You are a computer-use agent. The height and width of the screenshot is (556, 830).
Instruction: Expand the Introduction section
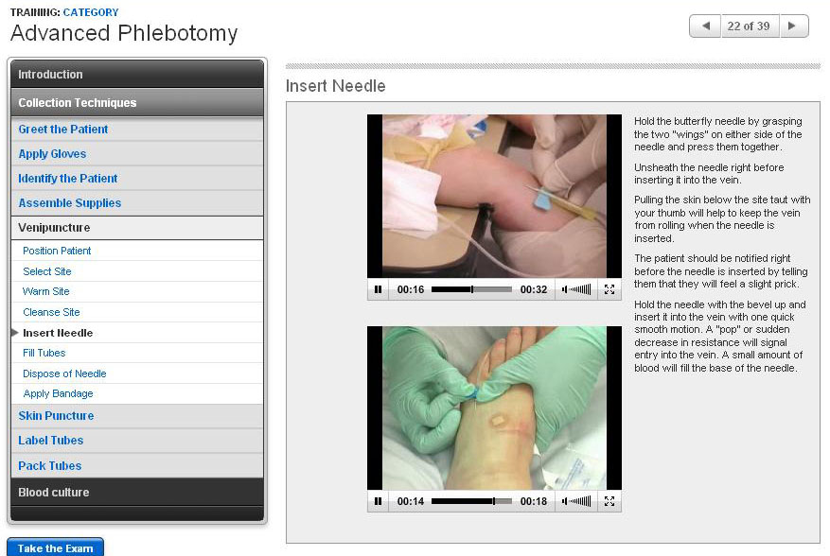coord(137,75)
